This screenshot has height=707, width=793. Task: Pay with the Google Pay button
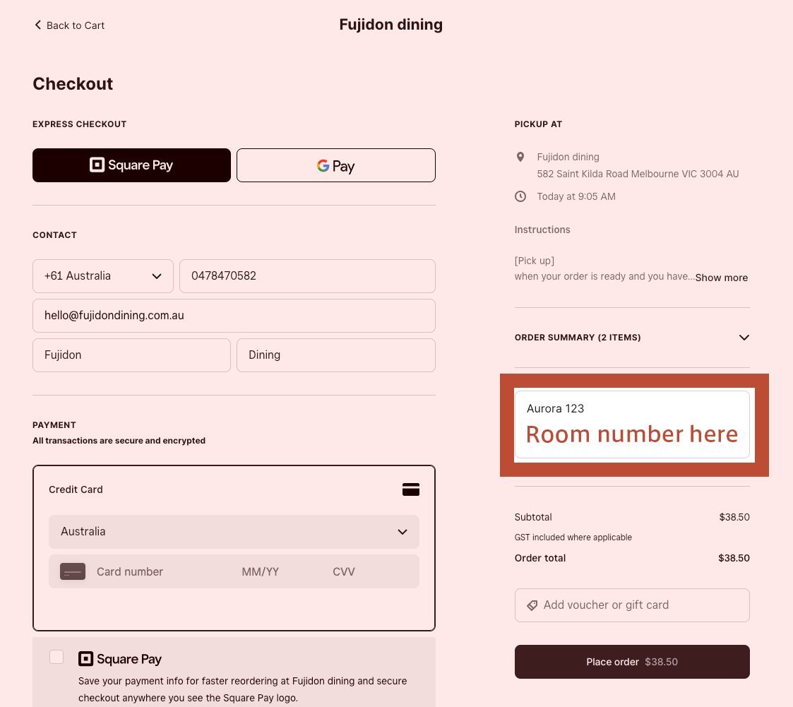(x=335, y=165)
